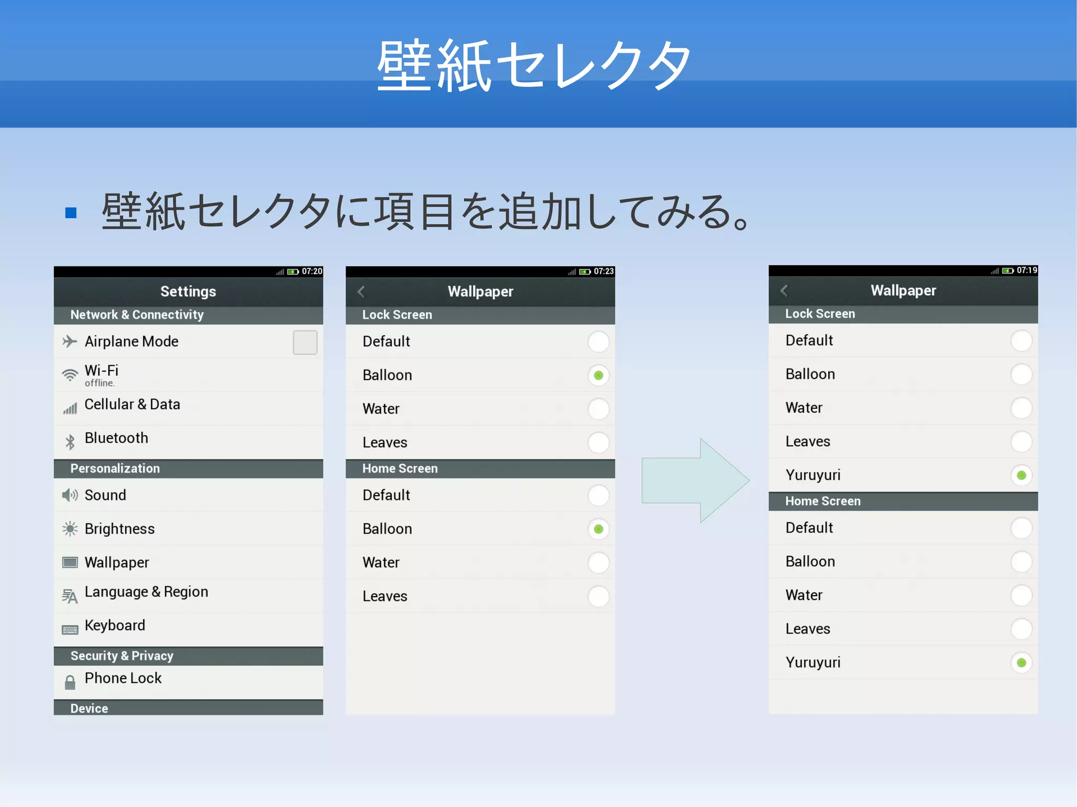
Task: Select Lock Screen Leaves radio in 07:23 screen
Action: (x=598, y=443)
